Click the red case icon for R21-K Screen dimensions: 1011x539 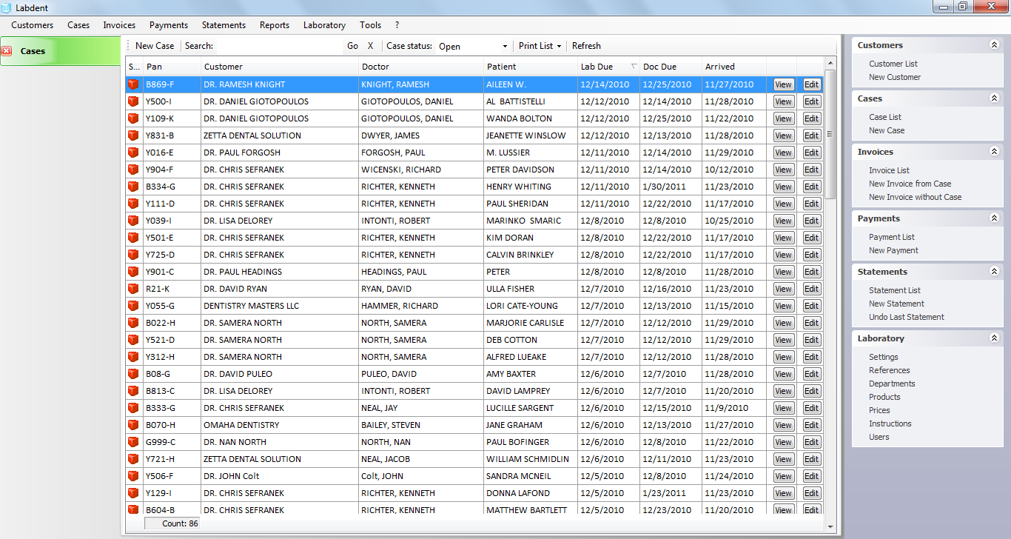(133, 289)
